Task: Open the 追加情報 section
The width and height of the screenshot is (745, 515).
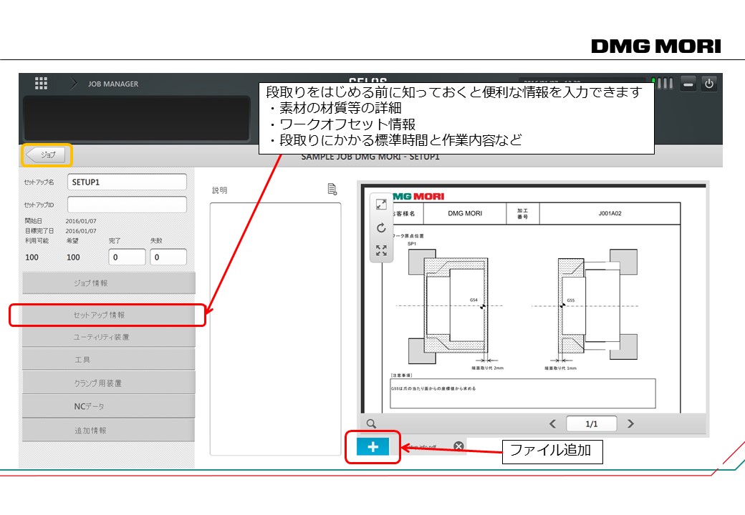Action: point(108,431)
